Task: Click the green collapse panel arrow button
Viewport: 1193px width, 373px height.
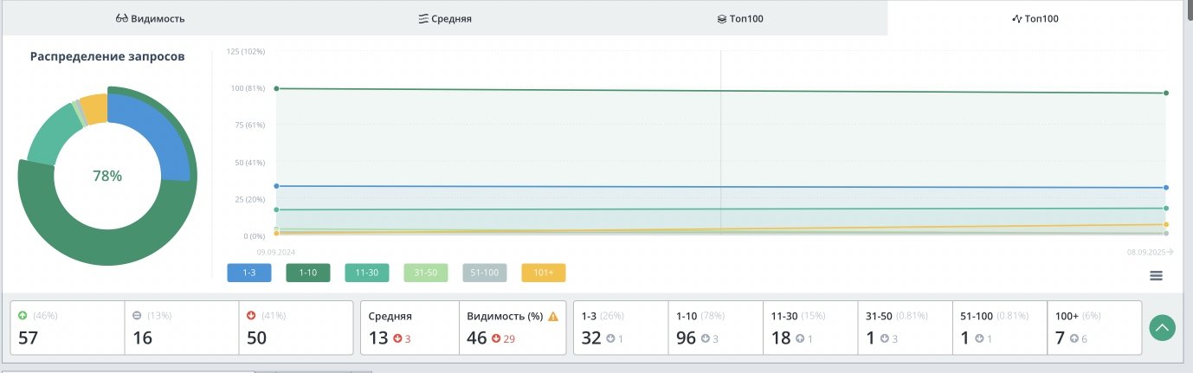Action: pyautogui.click(x=1162, y=328)
